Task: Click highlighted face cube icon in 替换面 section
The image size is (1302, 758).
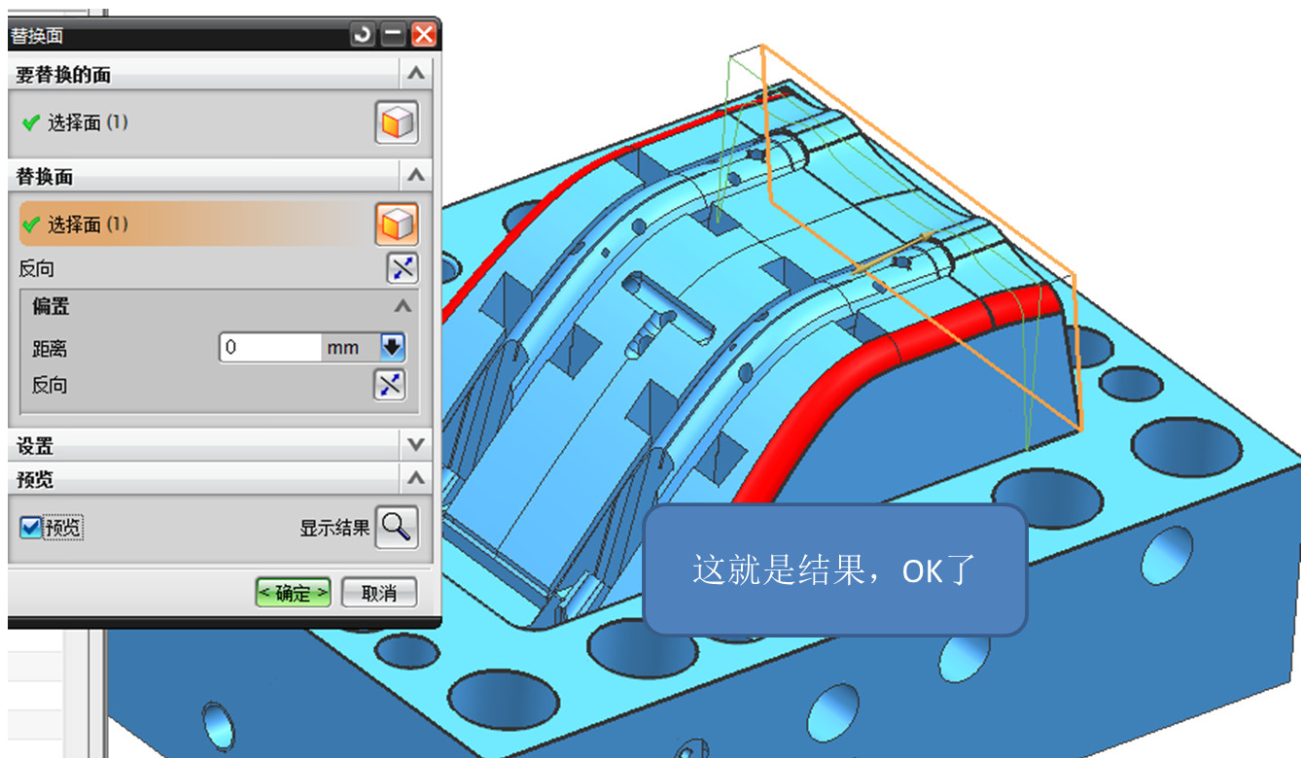Action: click(397, 224)
